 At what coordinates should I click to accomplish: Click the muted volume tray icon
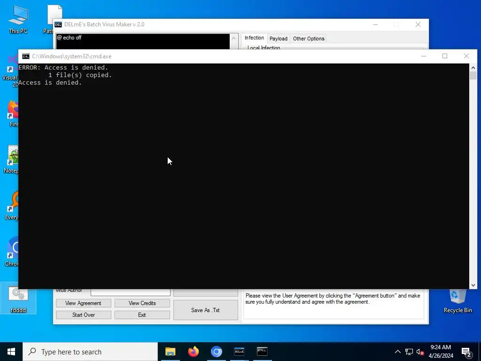420,352
